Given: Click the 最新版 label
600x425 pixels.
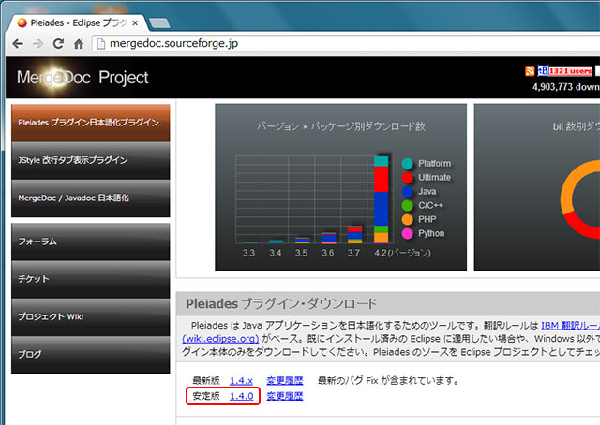Looking at the screenshot, I should coord(206,381).
